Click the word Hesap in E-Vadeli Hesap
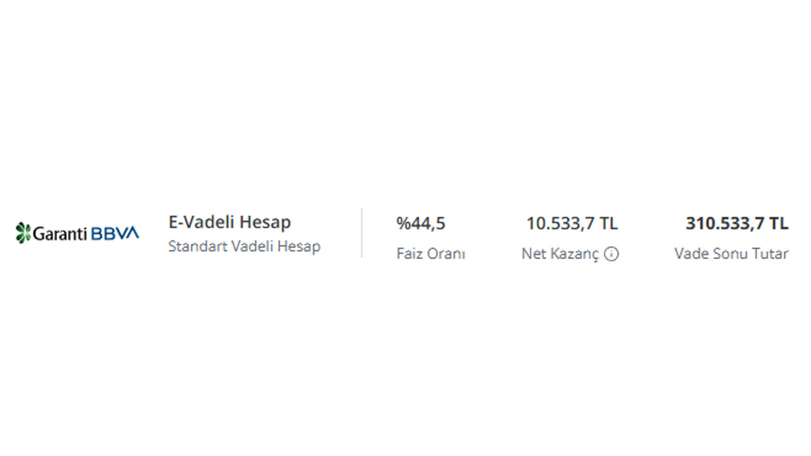Viewport: 811px width, 456px height. (x=267, y=222)
